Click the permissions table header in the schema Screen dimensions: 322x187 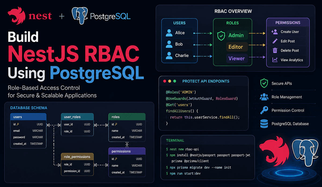pos(127,151)
